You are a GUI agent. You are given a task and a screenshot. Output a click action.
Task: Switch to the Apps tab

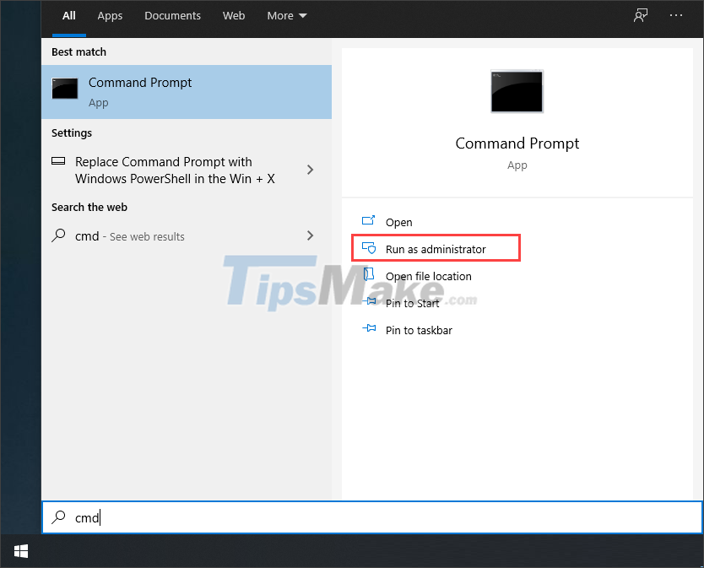[110, 15]
